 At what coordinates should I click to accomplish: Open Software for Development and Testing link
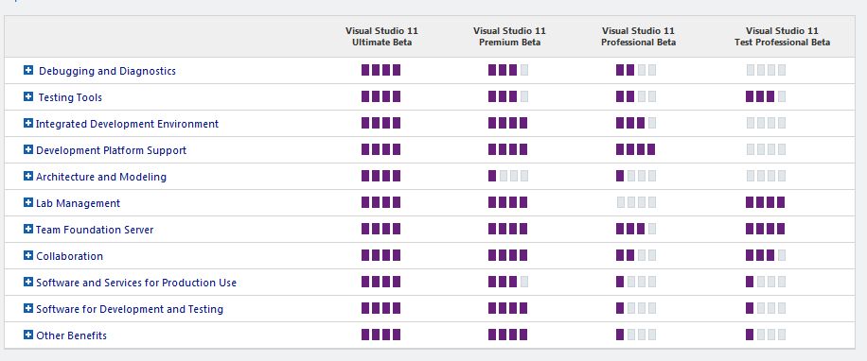(130, 309)
